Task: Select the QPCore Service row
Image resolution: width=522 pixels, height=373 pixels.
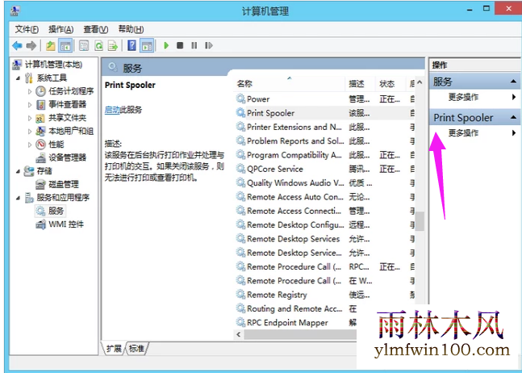Action: [x=324, y=169]
